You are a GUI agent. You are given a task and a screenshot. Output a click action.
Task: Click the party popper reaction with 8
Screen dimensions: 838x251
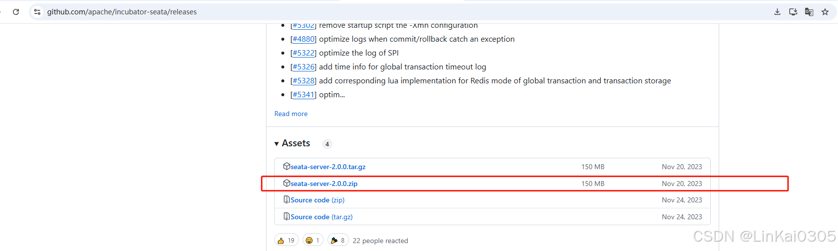(x=338, y=240)
